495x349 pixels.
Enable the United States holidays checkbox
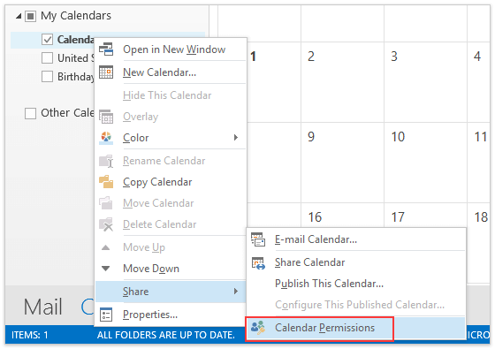coord(47,58)
